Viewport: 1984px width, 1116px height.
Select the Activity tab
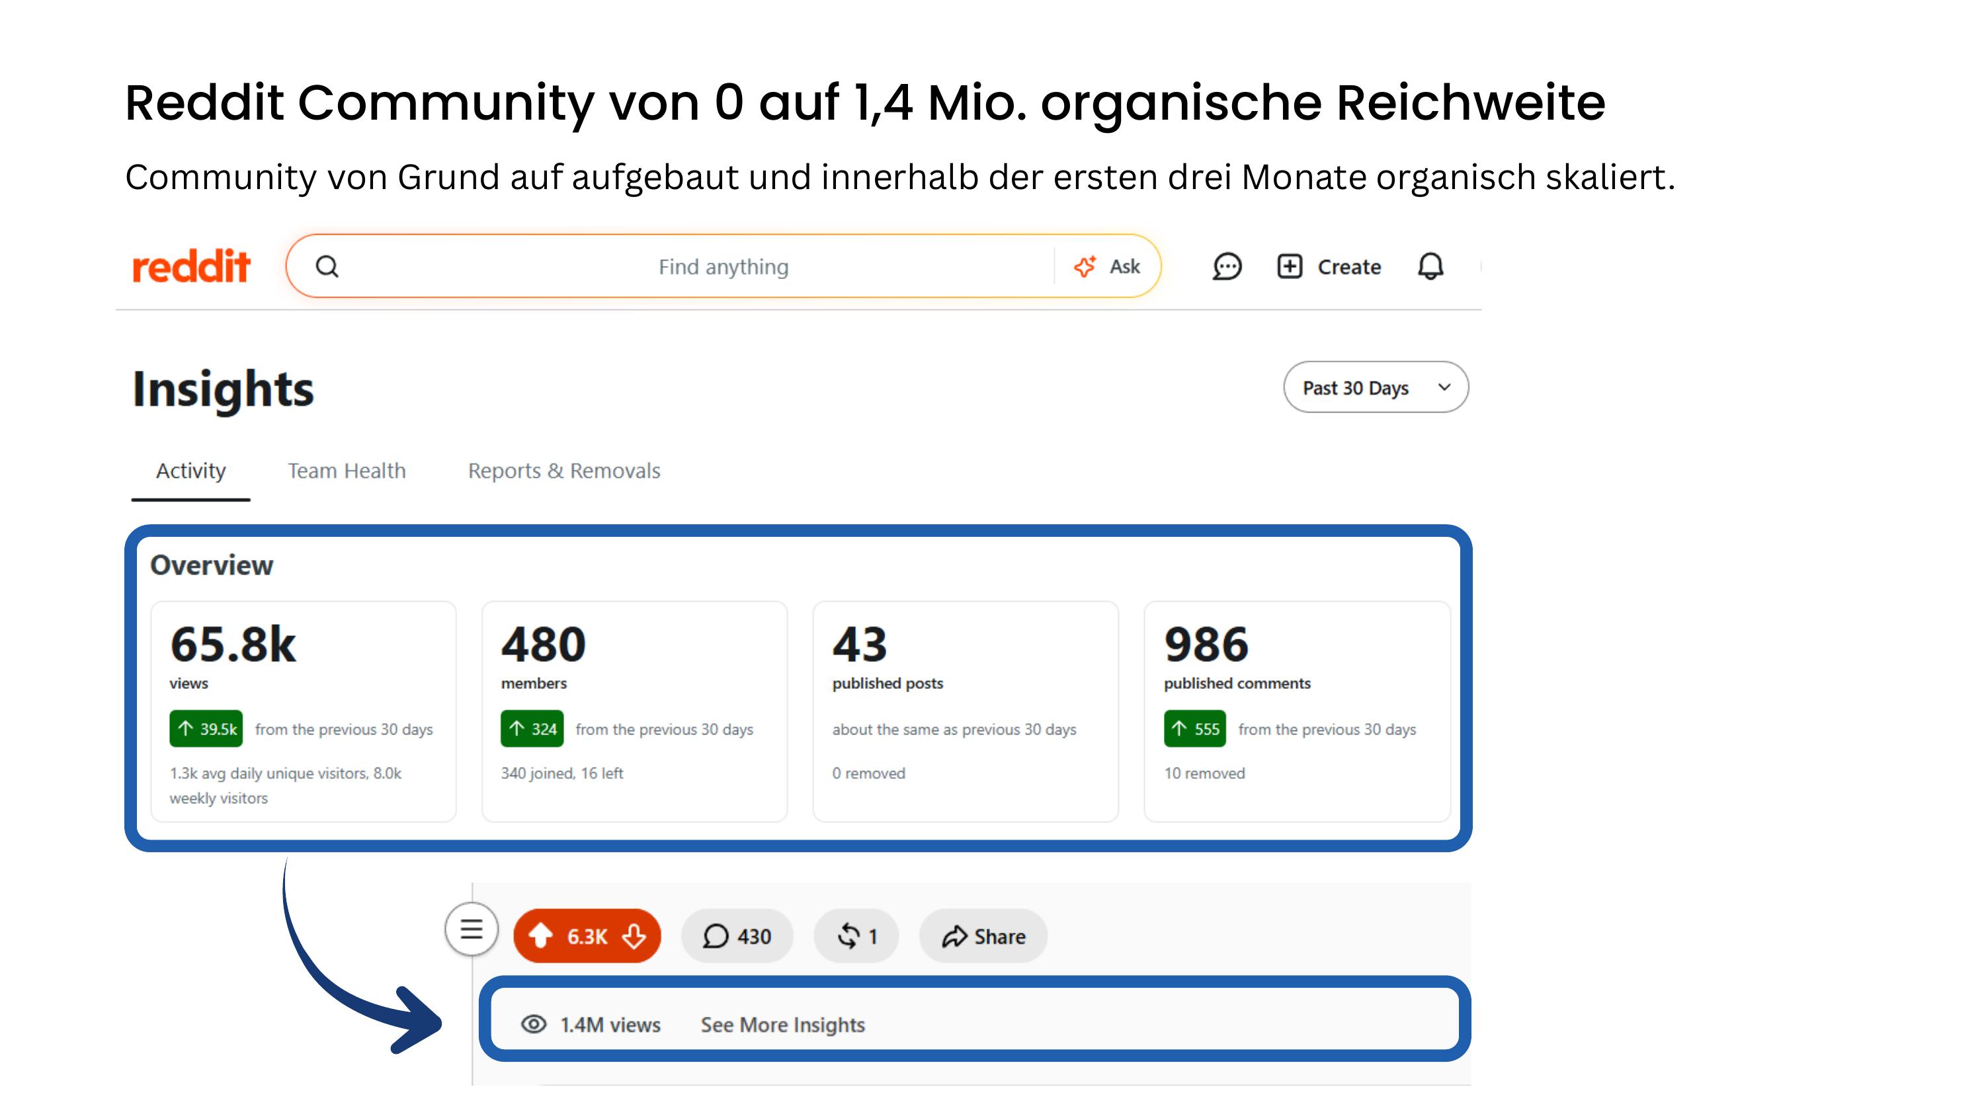[x=190, y=471]
